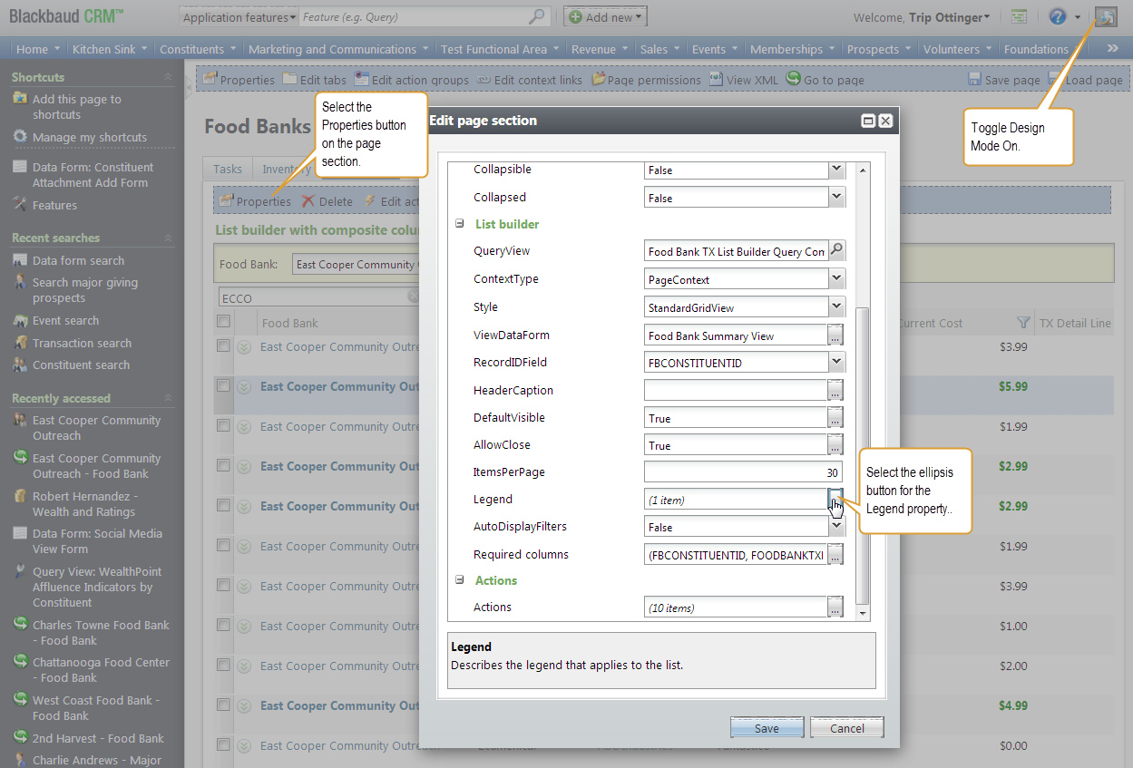The height and width of the screenshot is (768, 1133).
Task: Collapse the Recent searches sidebar section
Action: (x=168, y=238)
